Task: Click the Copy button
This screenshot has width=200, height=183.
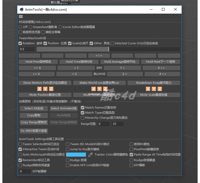Action: pos(34,115)
